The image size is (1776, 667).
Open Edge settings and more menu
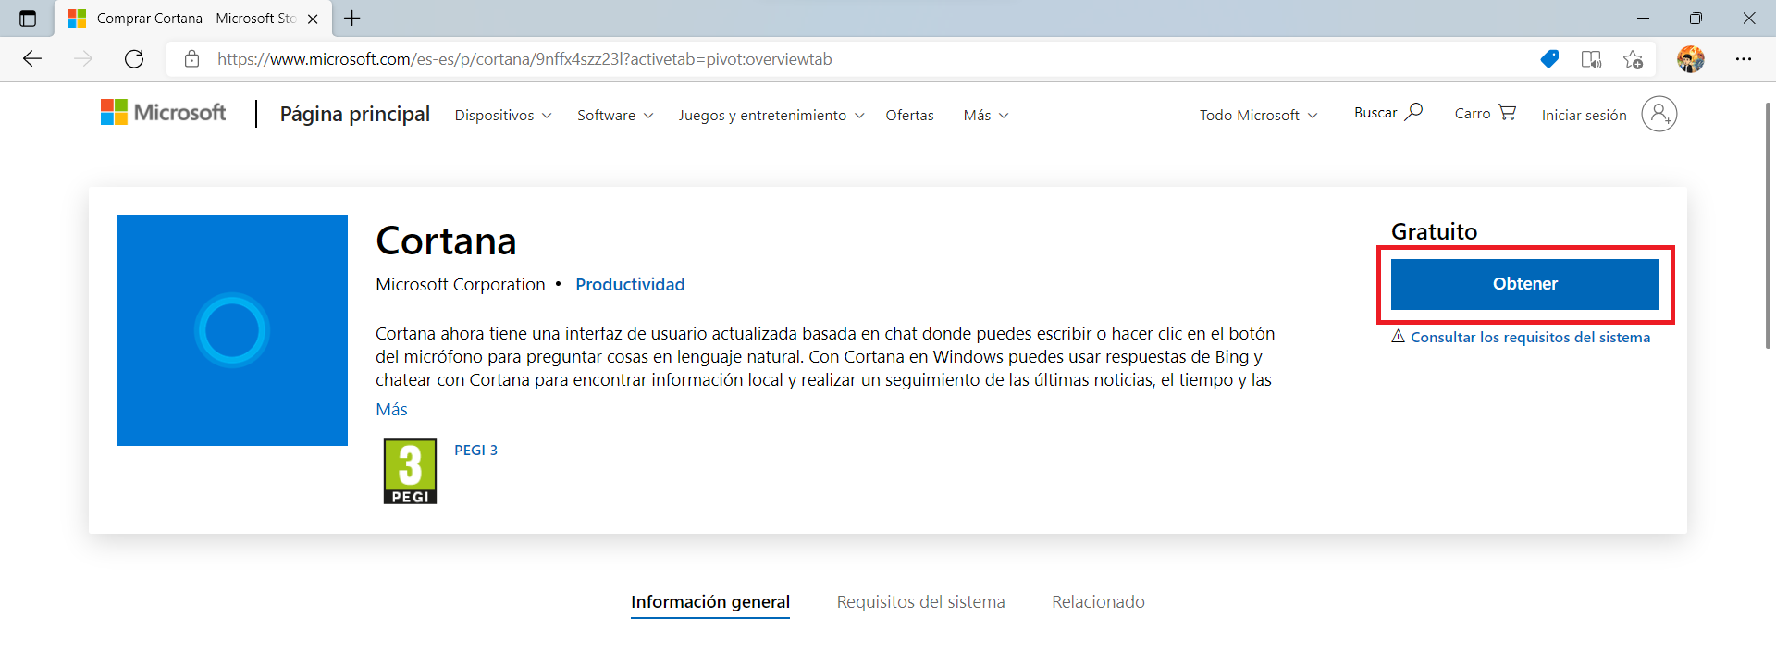1744,59
